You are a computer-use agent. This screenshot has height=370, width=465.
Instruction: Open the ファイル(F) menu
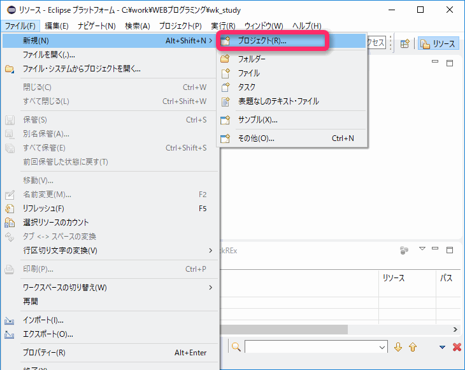coord(20,26)
